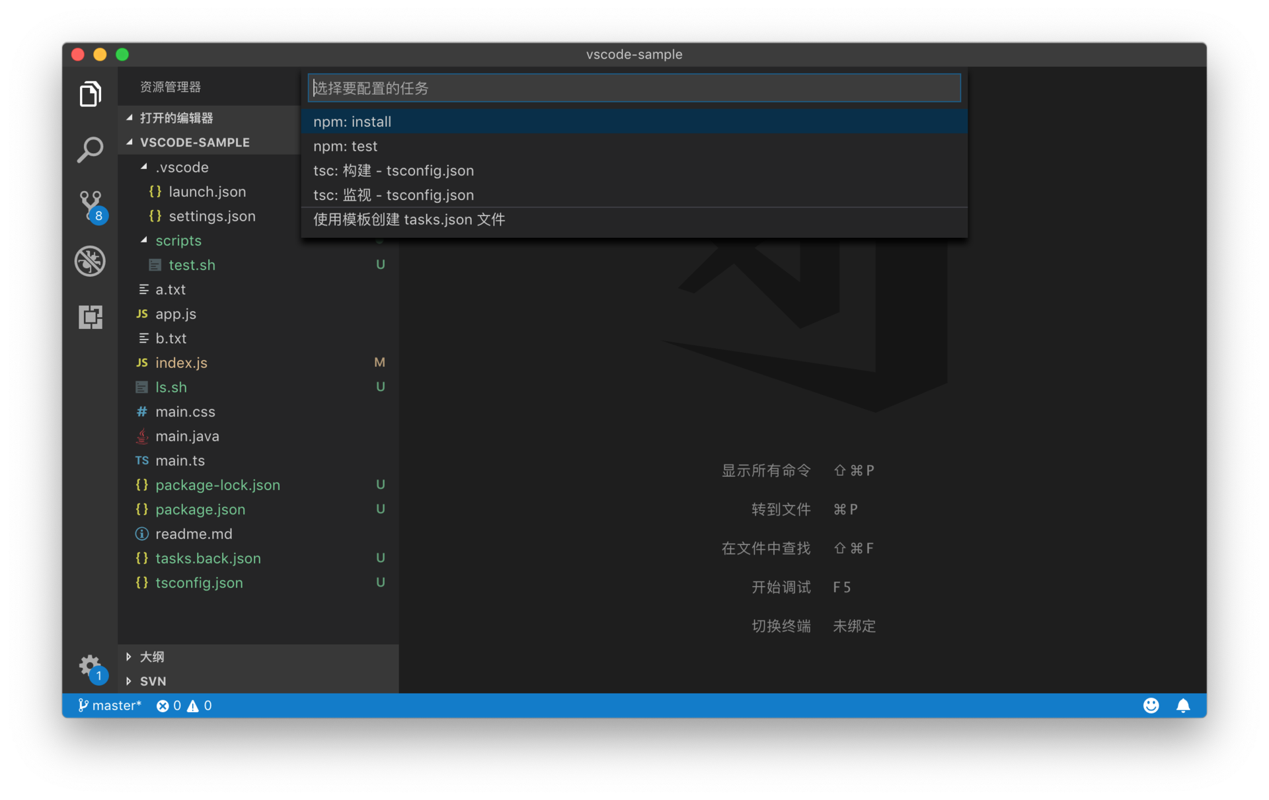The width and height of the screenshot is (1269, 800).
Task: Click the smiley feedback icon
Action: [1151, 706]
